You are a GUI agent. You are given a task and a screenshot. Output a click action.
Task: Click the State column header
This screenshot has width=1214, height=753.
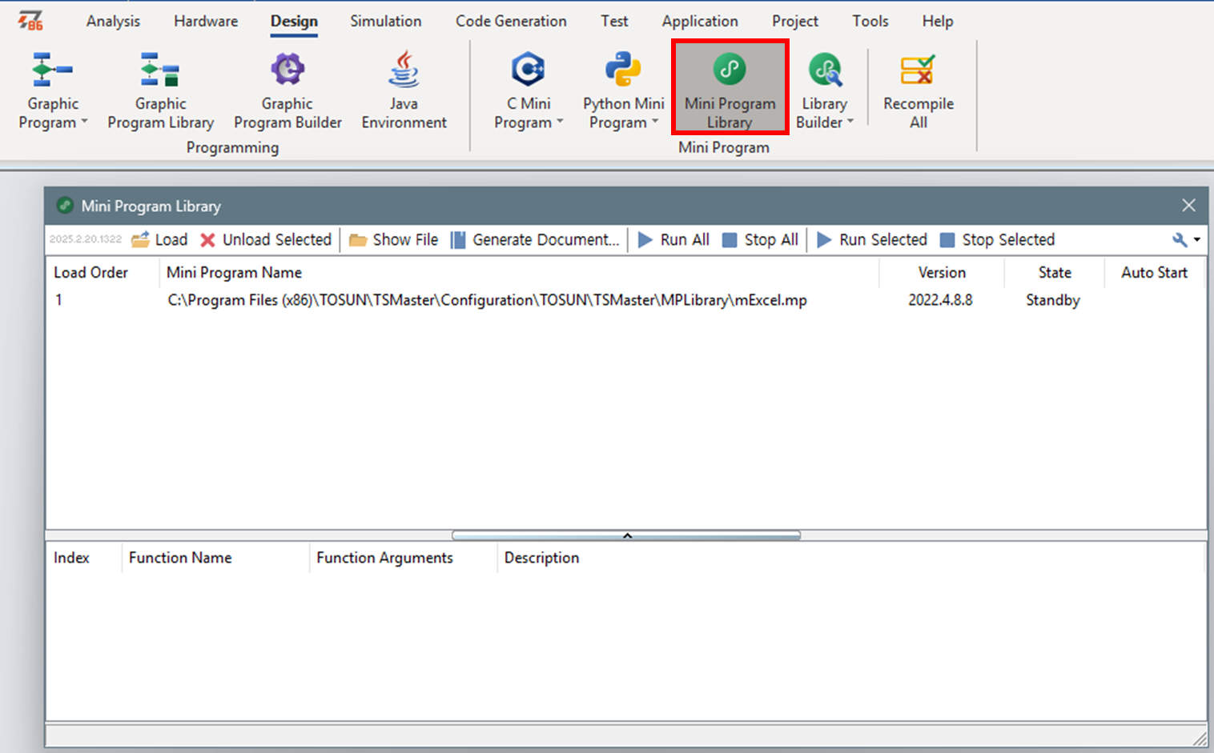pos(1055,272)
